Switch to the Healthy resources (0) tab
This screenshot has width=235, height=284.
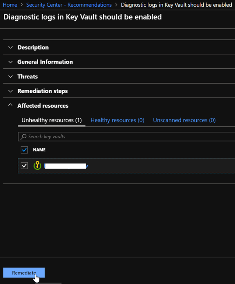pyautogui.click(x=117, y=120)
